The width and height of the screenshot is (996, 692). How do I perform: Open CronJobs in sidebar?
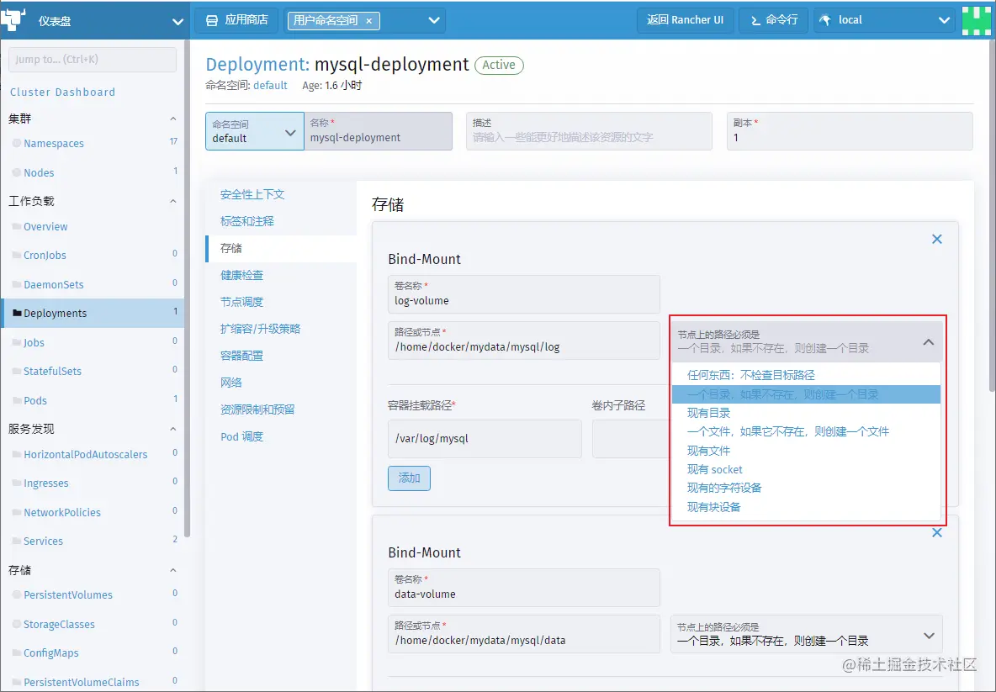click(45, 256)
